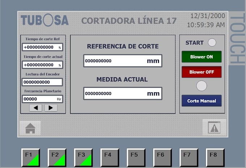Select the F4 function key
246x168 pixels.
(x=110, y=158)
